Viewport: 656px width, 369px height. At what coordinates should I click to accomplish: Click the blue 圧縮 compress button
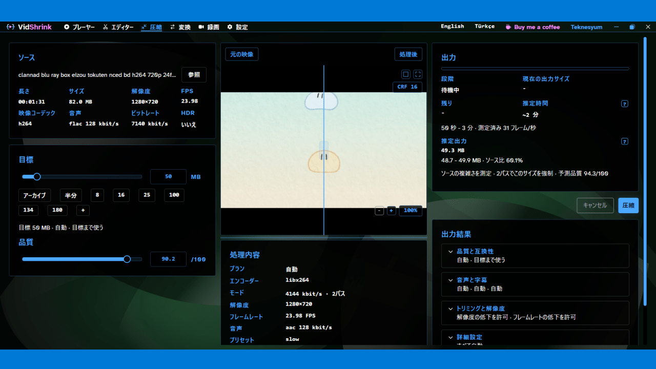628,206
